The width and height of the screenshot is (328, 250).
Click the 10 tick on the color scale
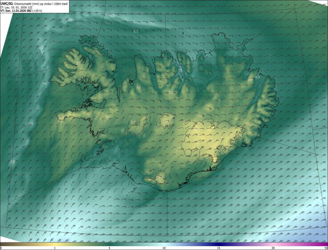pos(164,248)
